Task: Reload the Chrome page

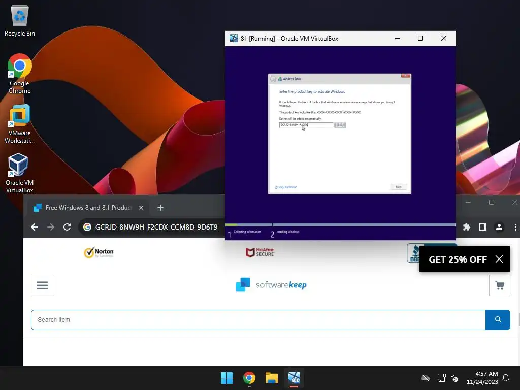Action: pos(67,227)
